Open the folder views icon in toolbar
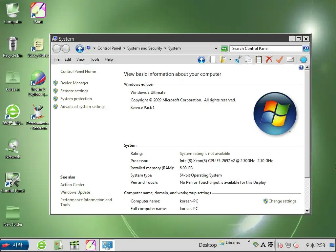Viewport: 336px width, 252px height. click(223, 59)
